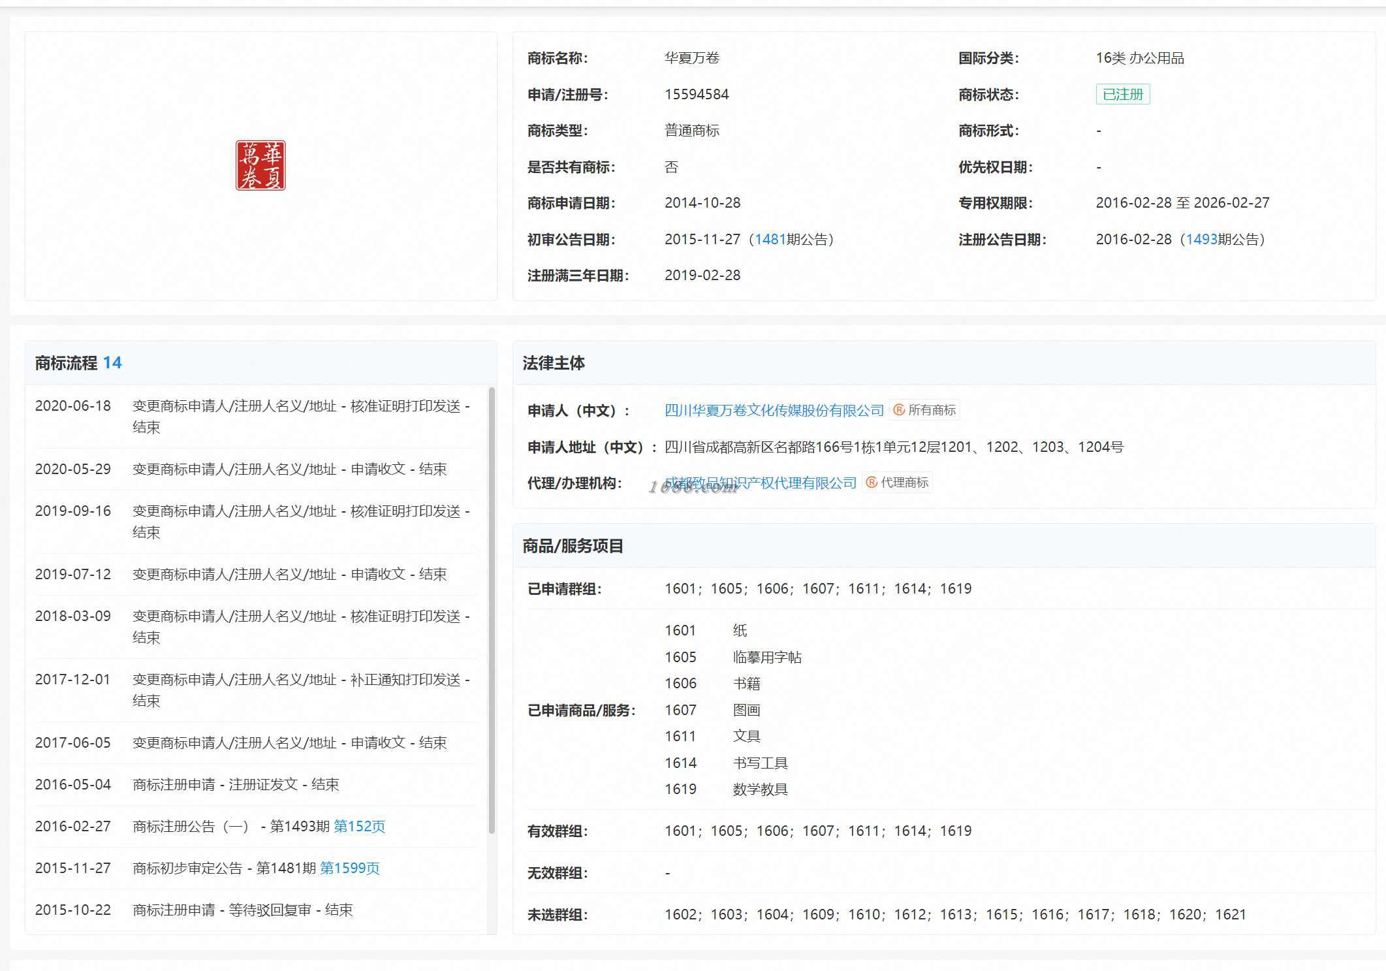Select goods item 1619 数学教具

click(x=727, y=789)
